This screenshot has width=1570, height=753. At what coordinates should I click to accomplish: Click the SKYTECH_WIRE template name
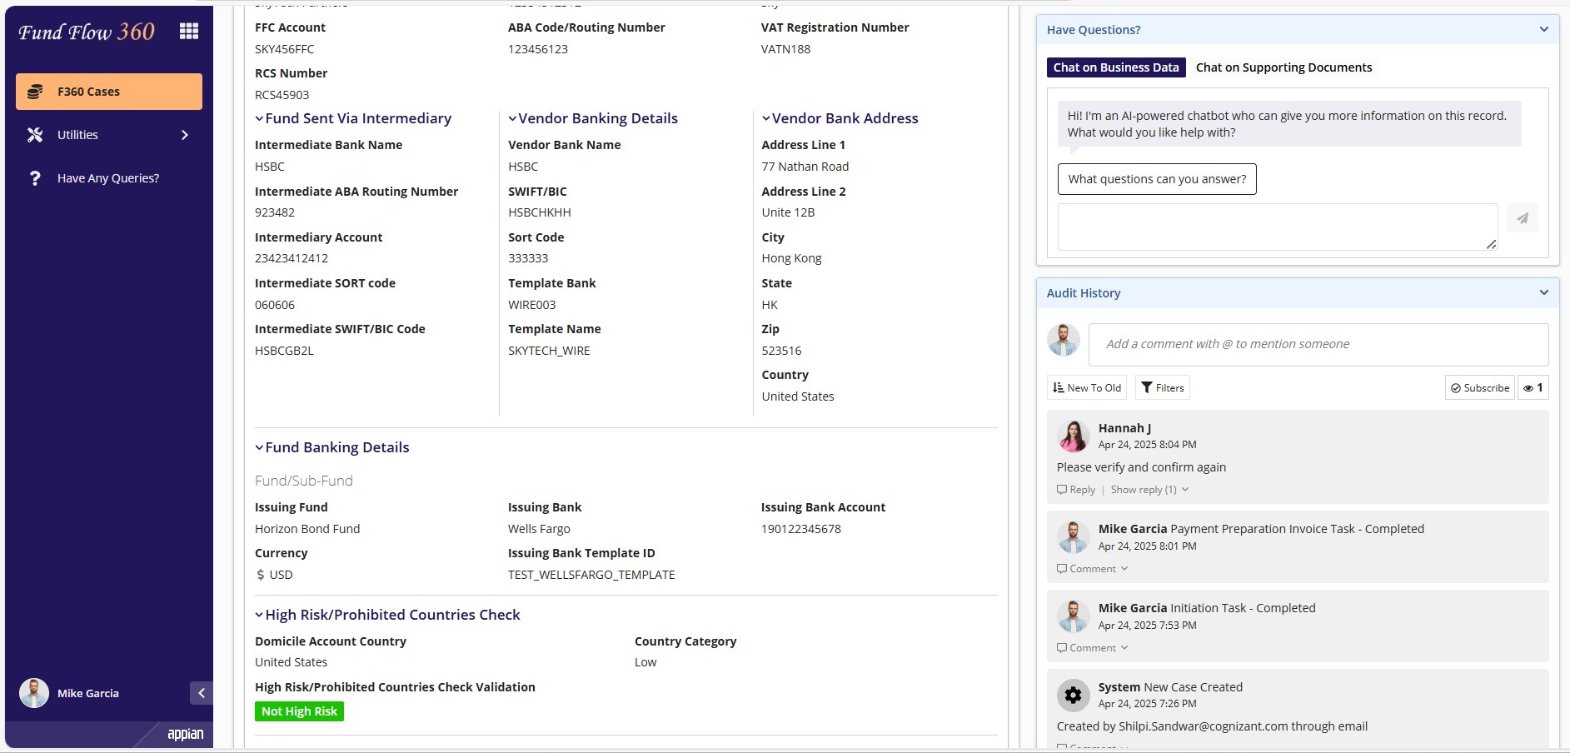(549, 351)
